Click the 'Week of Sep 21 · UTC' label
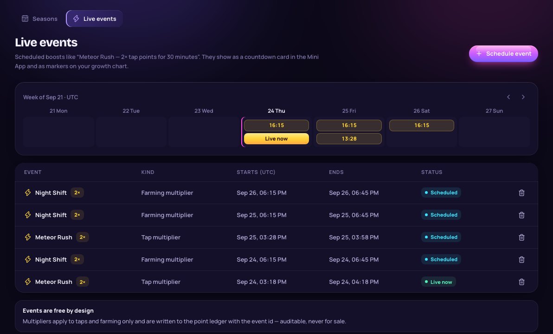This screenshot has width=553, height=334. [x=51, y=97]
